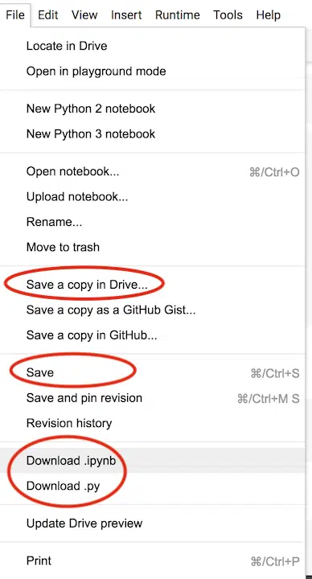
Task: Choose Upload notebook... option
Action: (x=153, y=197)
